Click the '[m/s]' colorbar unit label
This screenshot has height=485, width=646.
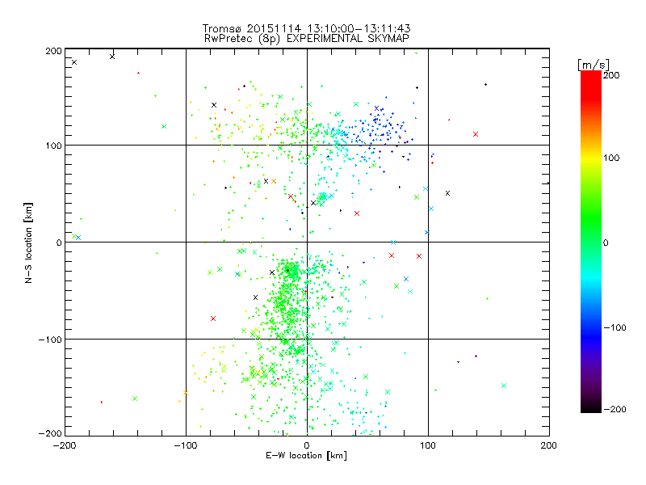[x=594, y=65]
